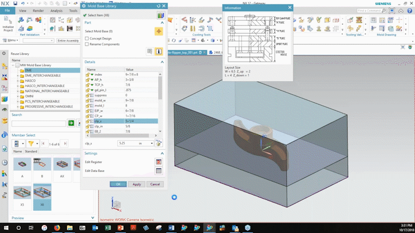The width and height of the screenshot is (415, 233).
Task: Click the Help question mark icon
Action: [410, 11]
